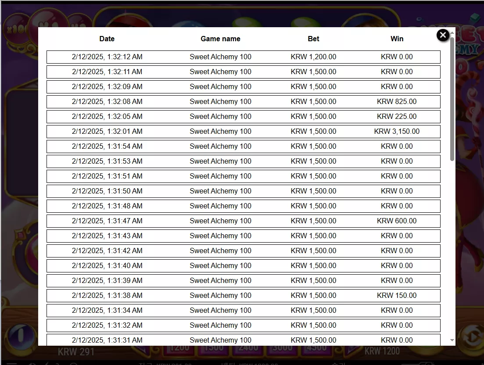Select the 1:31:40 AM date cell
Screen dimensions: 484x365
tap(107, 266)
